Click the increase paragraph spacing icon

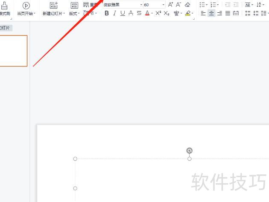pos(248,13)
